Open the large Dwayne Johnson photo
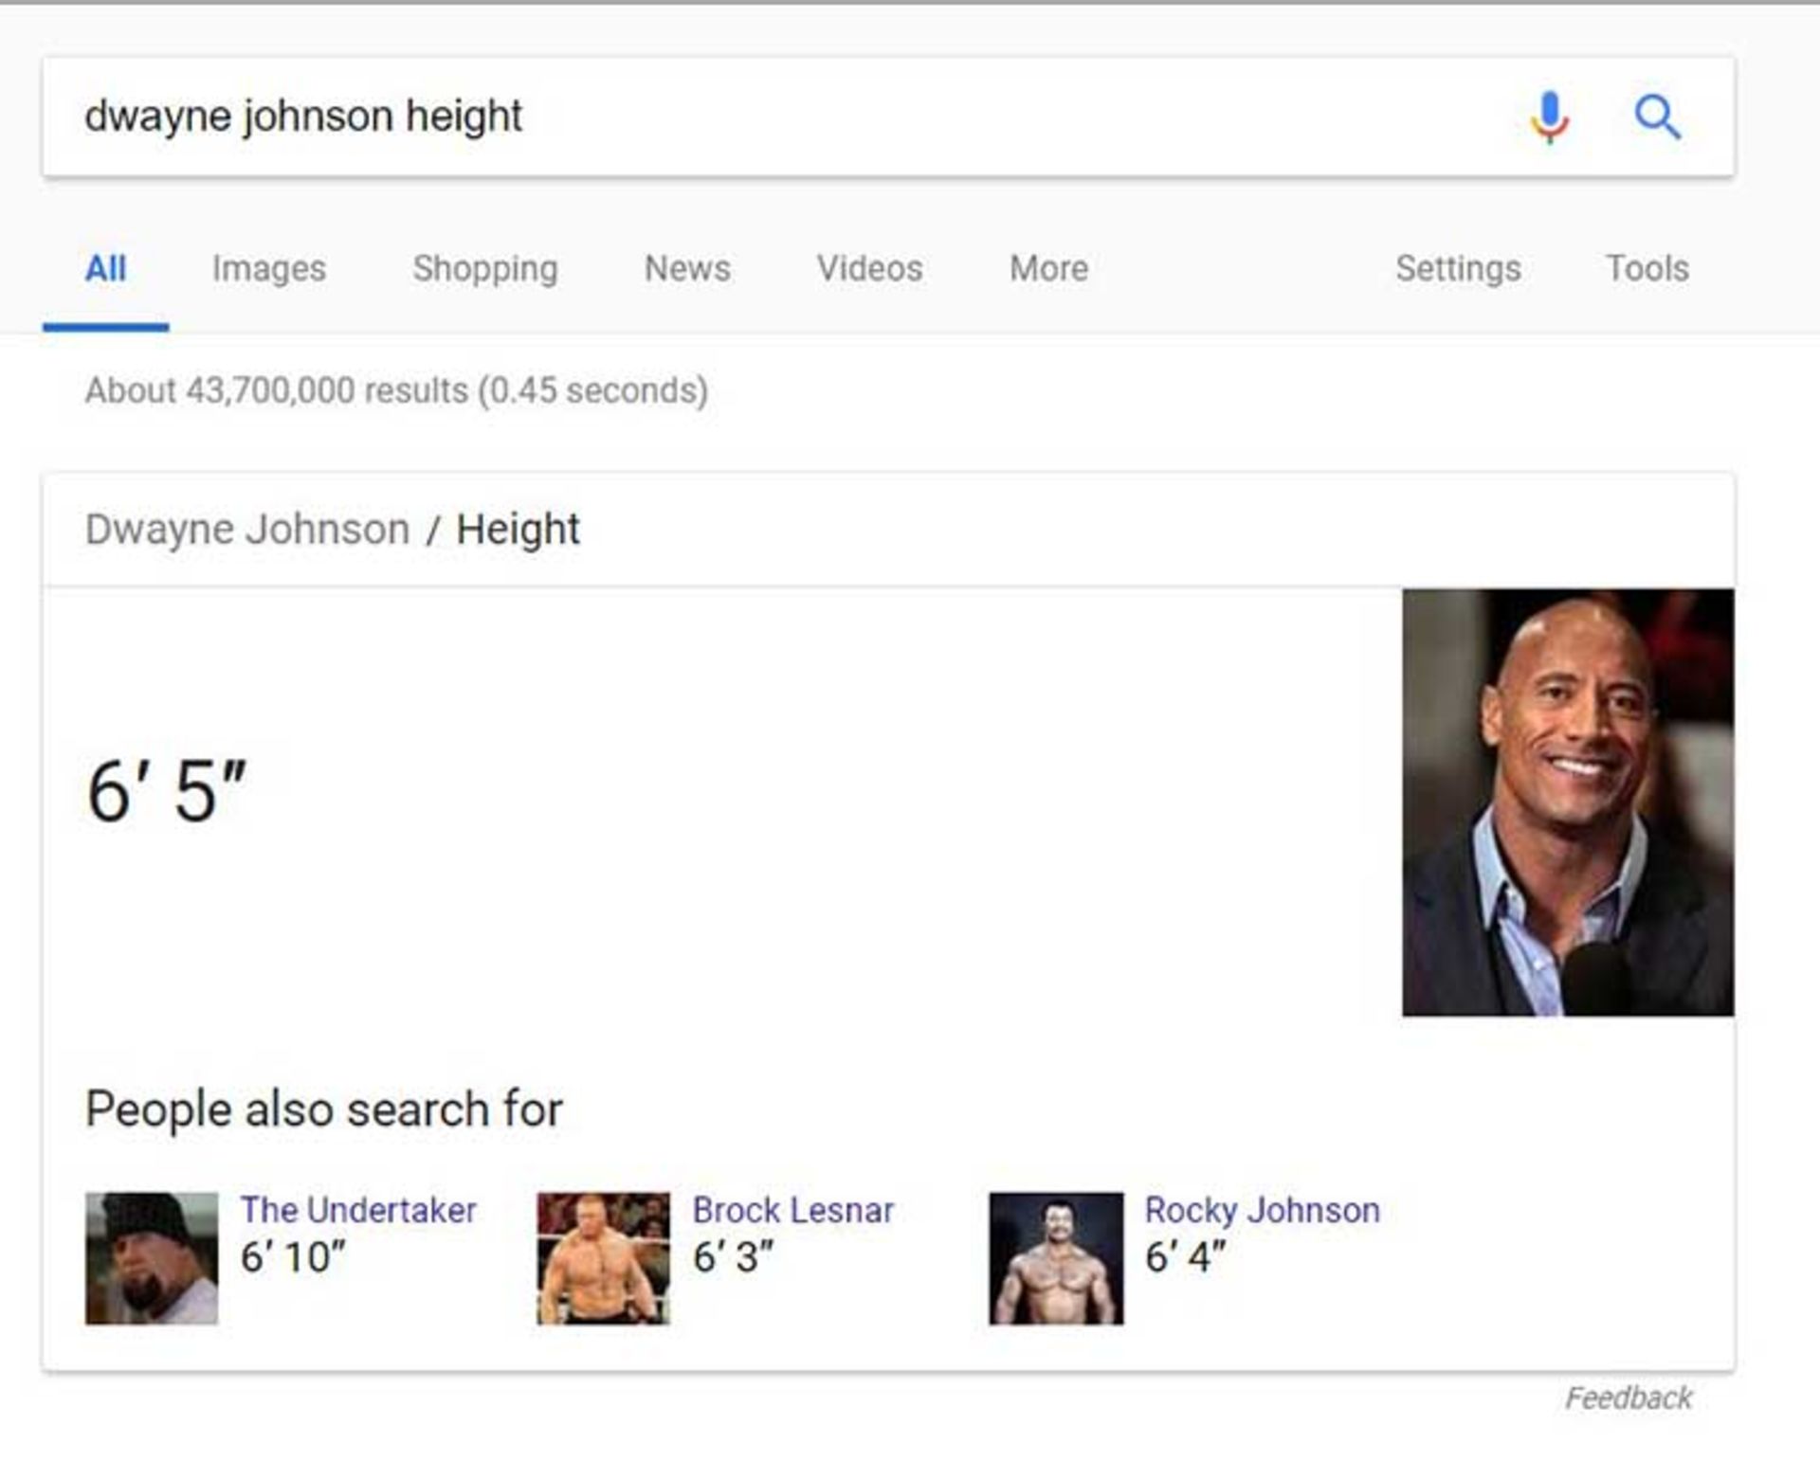Image resolution: width=1820 pixels, height=1460 pixels. [1568, 802]
